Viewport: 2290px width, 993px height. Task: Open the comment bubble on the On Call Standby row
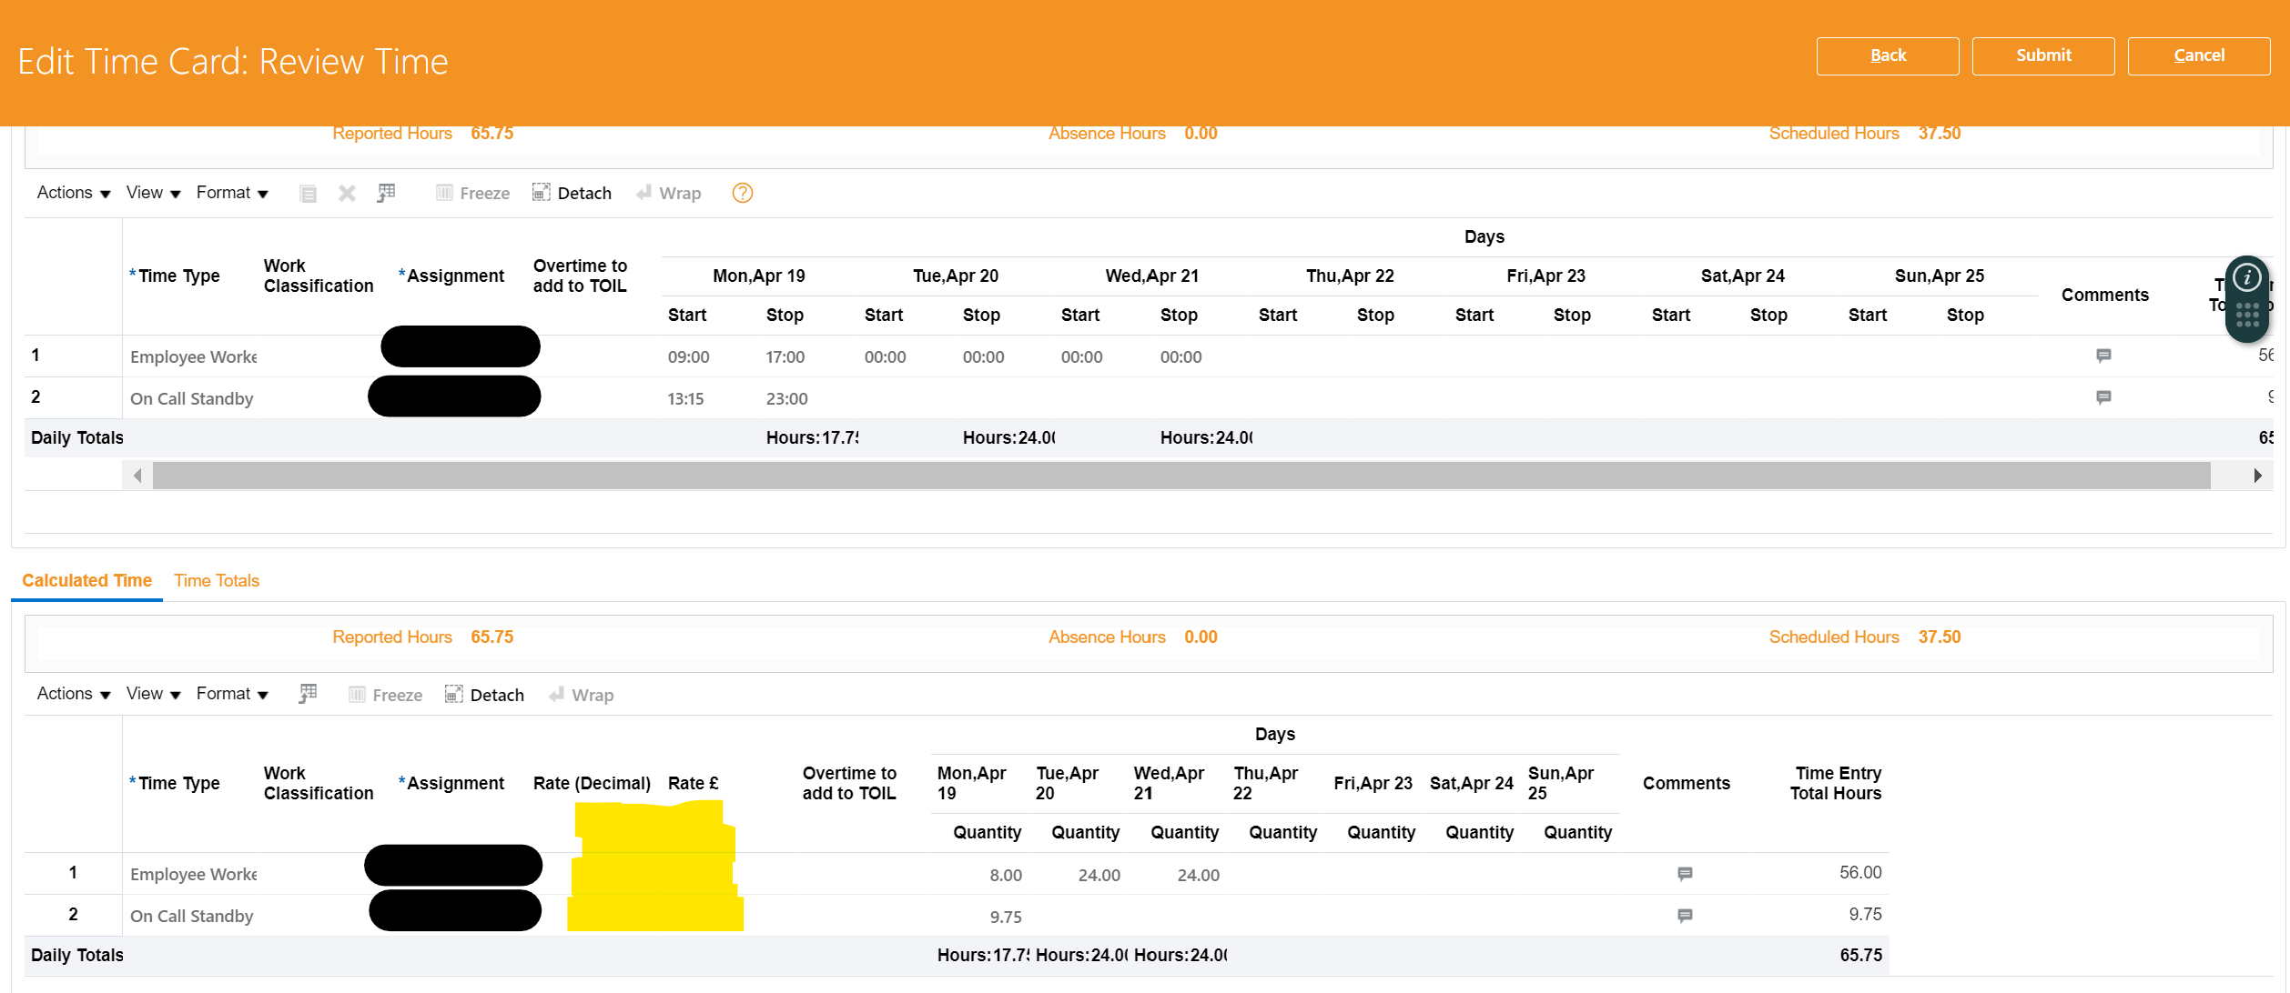click(2103, 397)
